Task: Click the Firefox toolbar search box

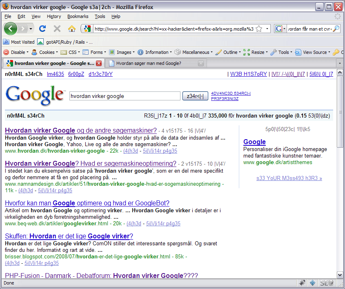Action: pos(310,29)
